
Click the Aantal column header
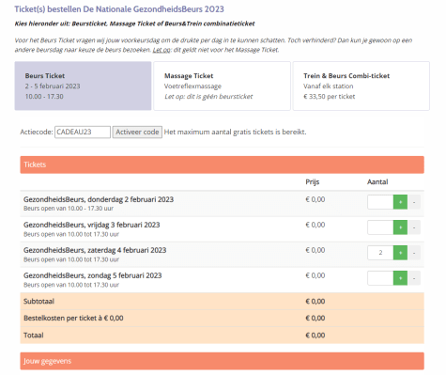point(377,182)
